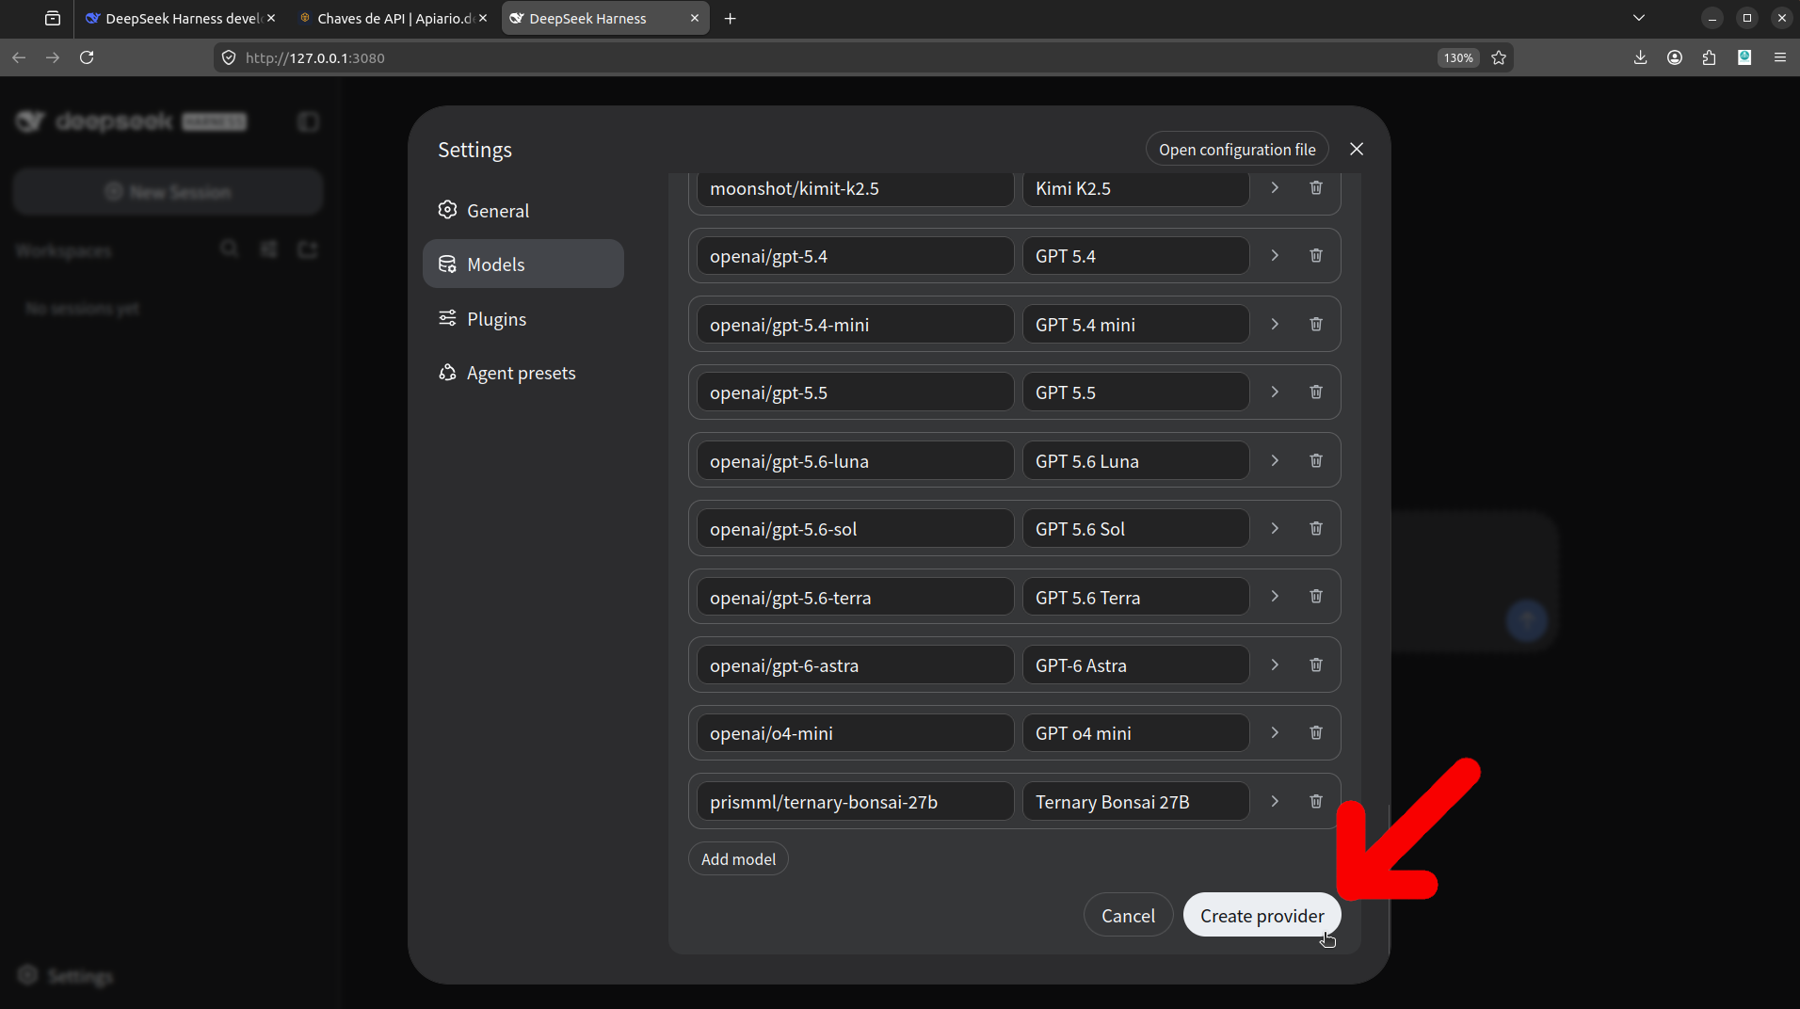Select the Models settings section

(523, 264)
